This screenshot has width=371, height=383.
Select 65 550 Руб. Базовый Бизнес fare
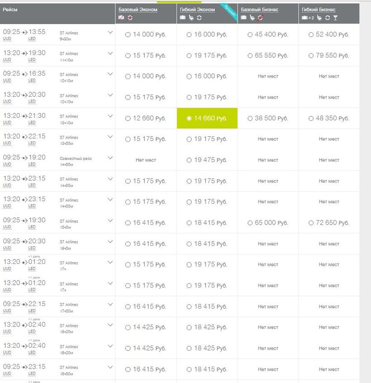250,56
